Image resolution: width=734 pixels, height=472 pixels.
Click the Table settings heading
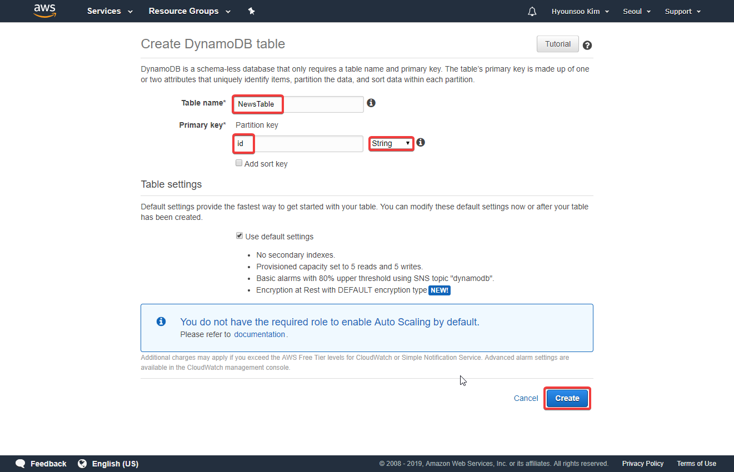(171, 184)
